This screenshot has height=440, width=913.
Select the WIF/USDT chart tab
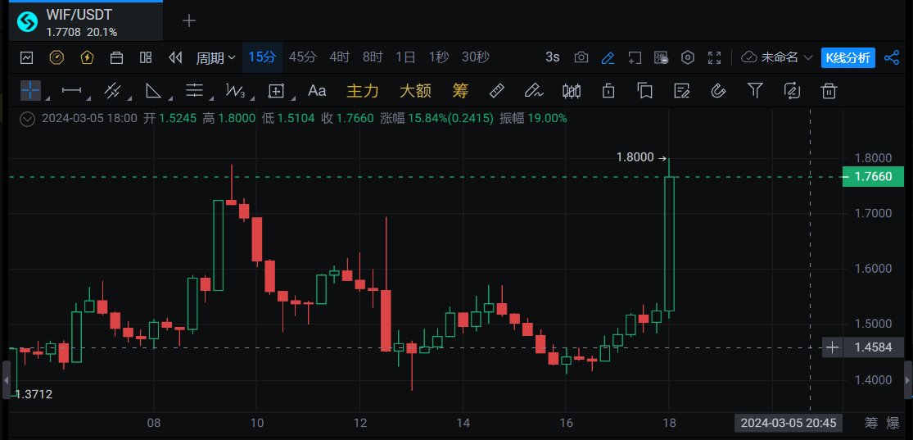tap(80, 21)
